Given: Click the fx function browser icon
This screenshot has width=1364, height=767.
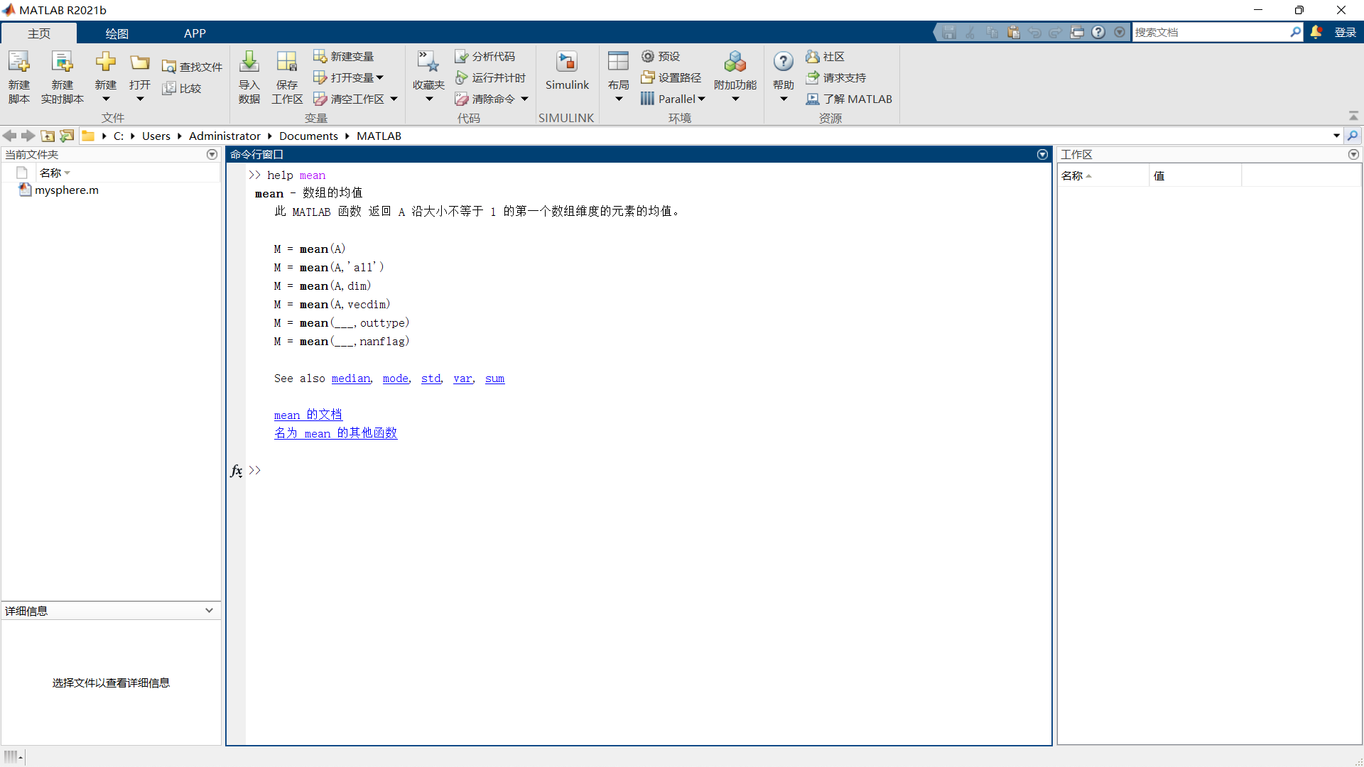Looking at the screenshot, I should pos(237,470).
